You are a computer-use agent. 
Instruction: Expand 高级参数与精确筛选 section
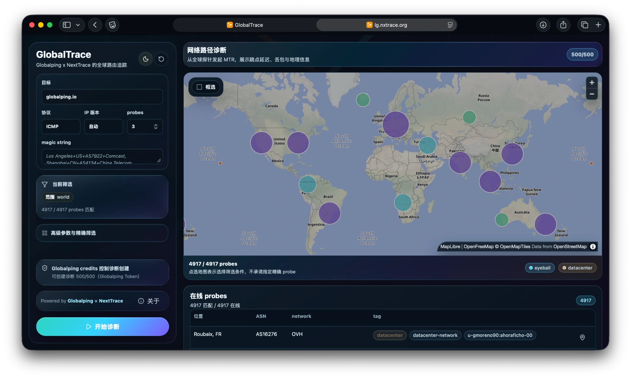(x=102, y=233)
